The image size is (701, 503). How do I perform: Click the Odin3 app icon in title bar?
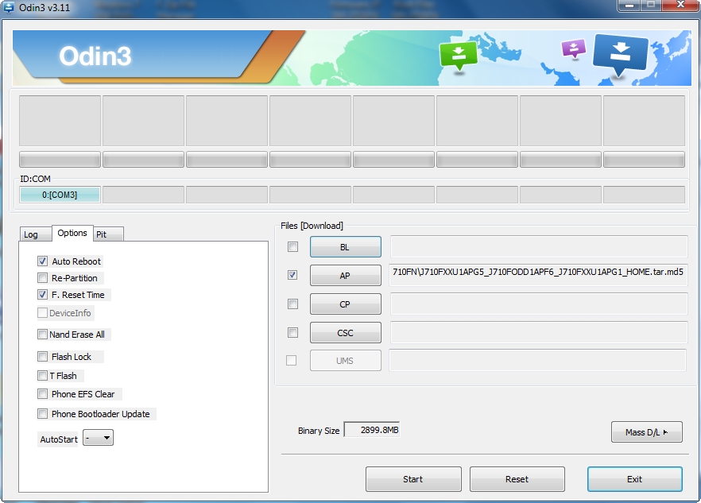point(8,7)
